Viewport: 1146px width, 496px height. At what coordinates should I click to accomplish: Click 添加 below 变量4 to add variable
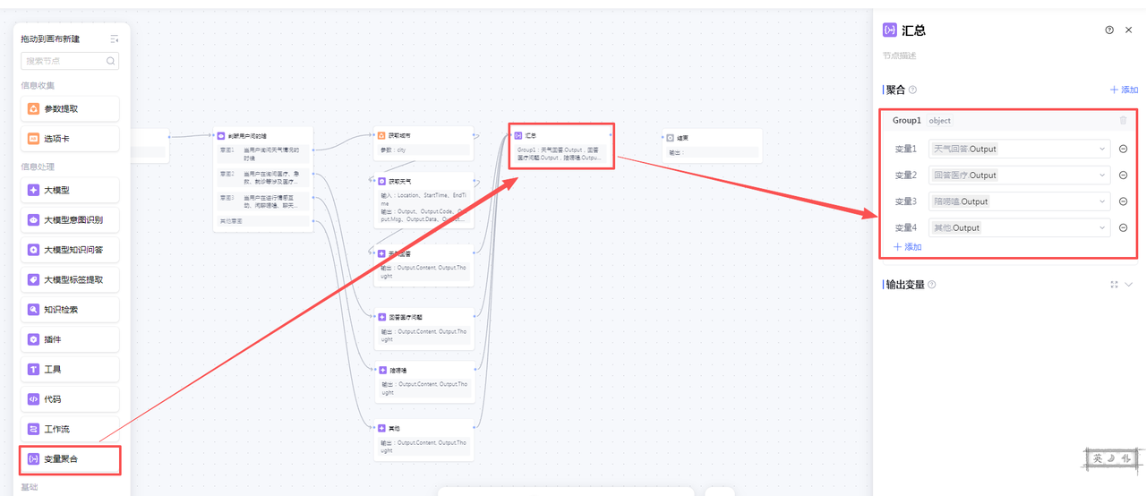(x=907, y=247)
